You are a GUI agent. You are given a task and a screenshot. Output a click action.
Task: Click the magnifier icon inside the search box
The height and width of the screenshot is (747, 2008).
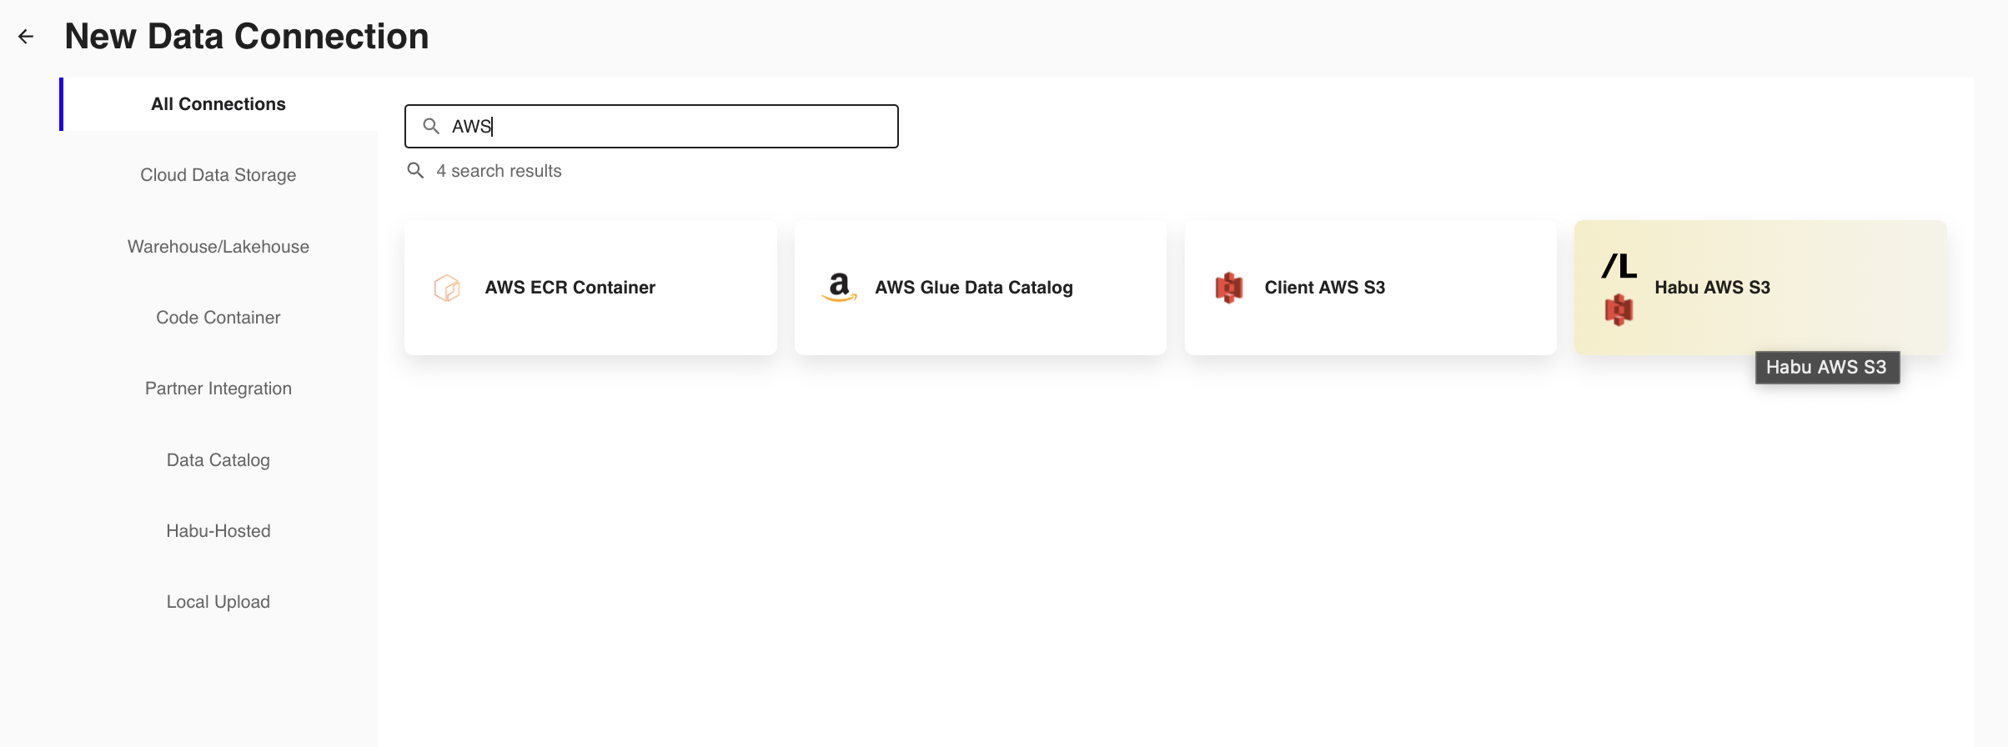(431, 126)
